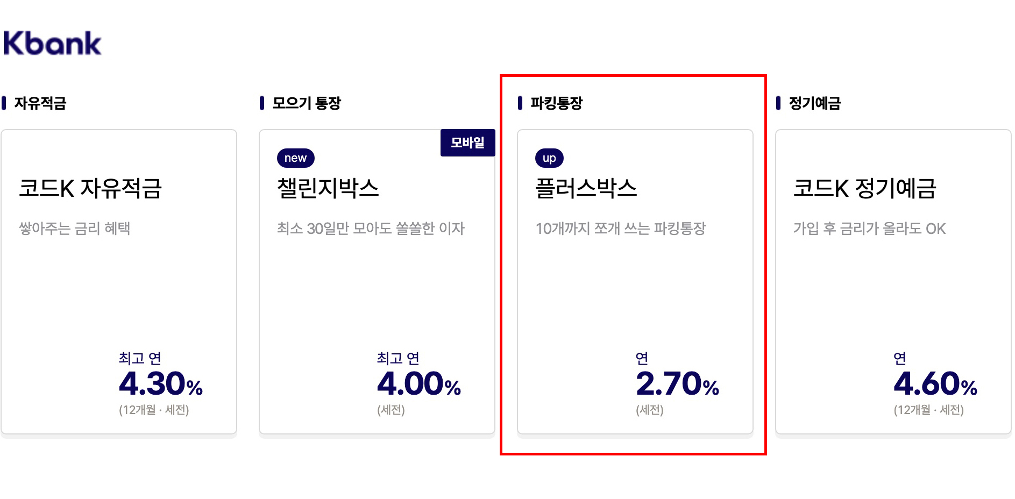Image resolution: width=1015 pixels, height=499 pixels.
Task: Open the 자유적금 category header
Action: point(40,102)
